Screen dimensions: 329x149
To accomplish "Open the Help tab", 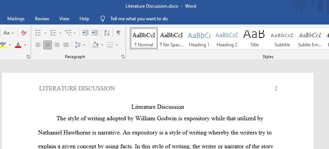I will [x=84, y=19].
